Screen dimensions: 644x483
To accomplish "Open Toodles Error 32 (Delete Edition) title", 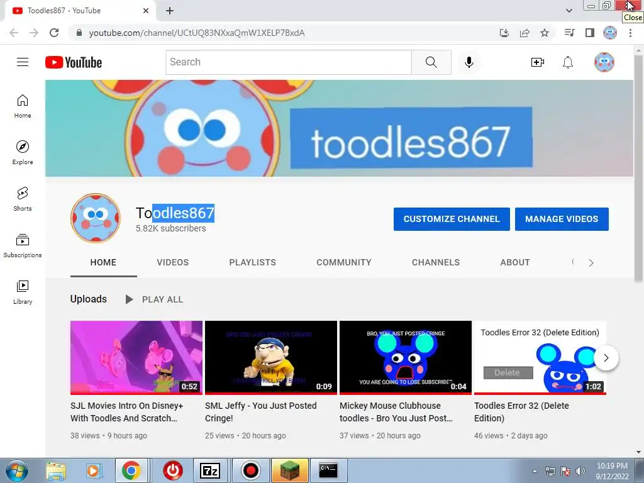I will point(521,412).
